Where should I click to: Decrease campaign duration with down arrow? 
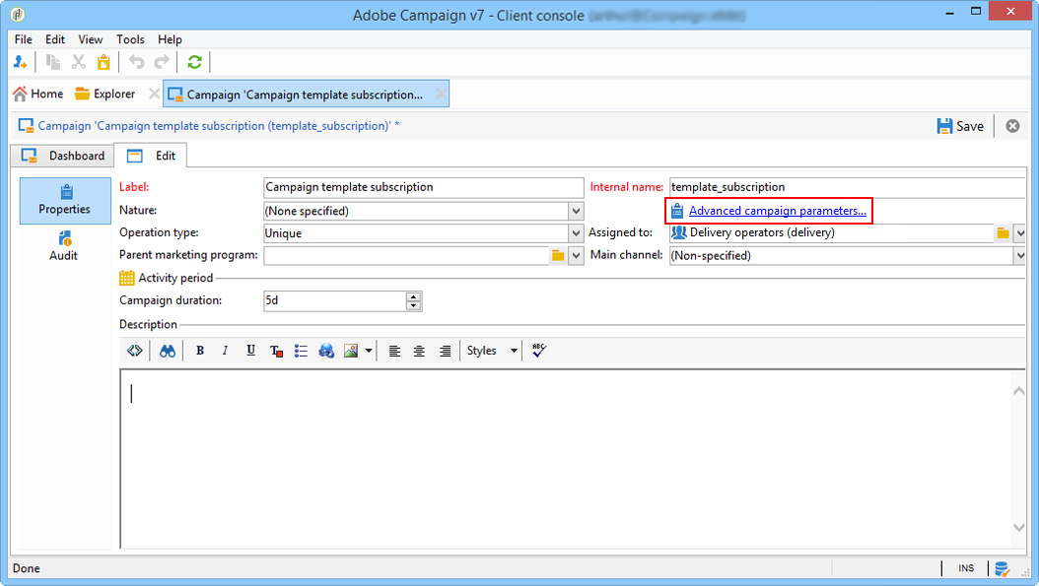pyautogui.click(x=413, y=305)
